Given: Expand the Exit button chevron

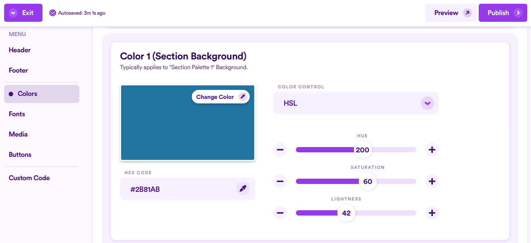Looking at the screenshot, I should point(14,13).
